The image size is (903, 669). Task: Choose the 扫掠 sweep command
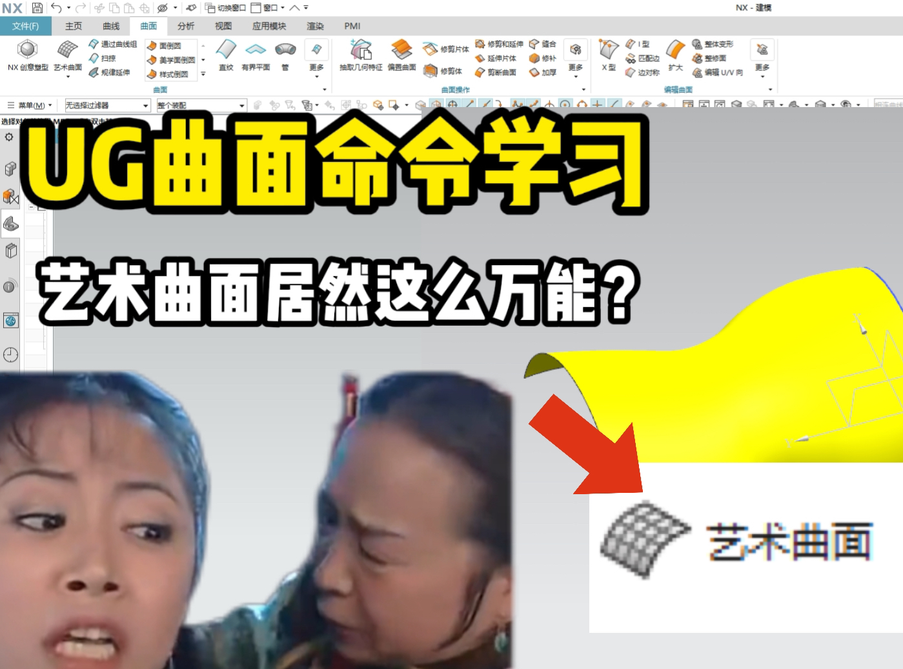(103, 59)
